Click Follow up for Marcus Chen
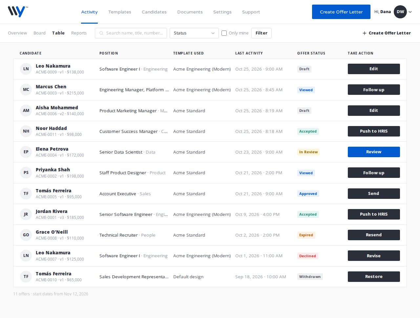 pos(374,90)
